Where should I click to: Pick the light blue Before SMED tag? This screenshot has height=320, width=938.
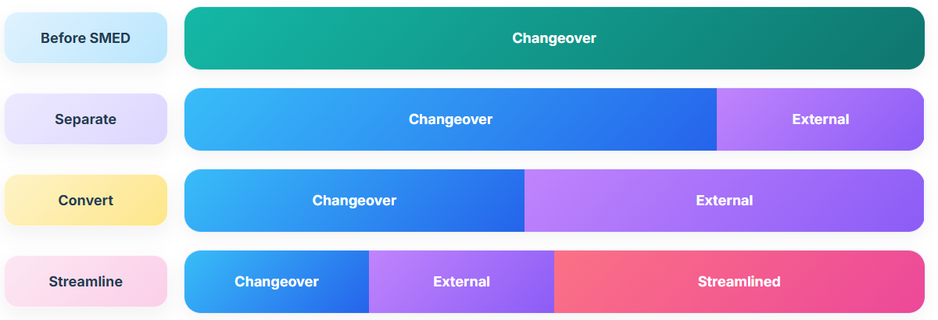[x=86, y=37]
